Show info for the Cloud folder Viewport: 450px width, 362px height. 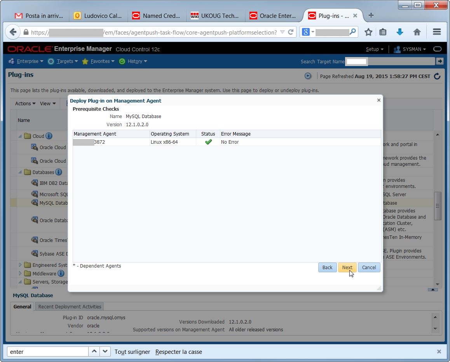click(49, 136)
